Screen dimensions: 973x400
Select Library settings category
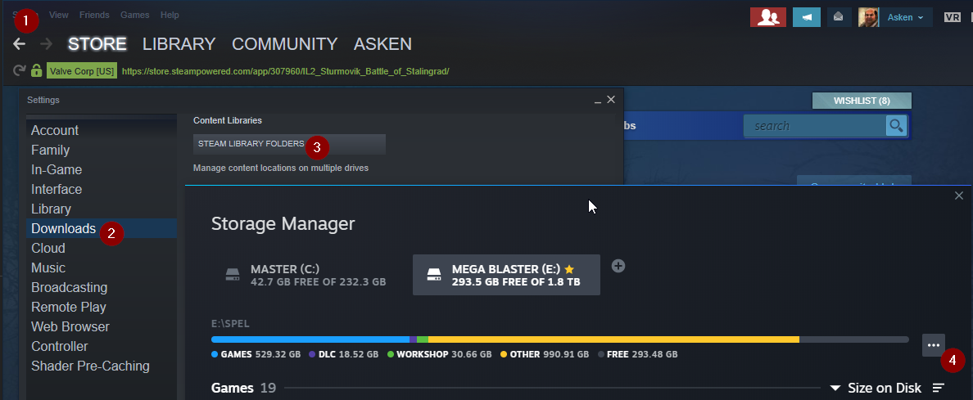click(x=101, y=209)
